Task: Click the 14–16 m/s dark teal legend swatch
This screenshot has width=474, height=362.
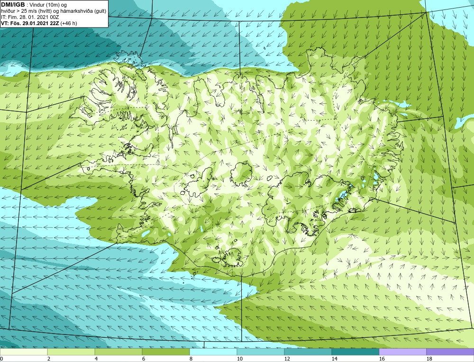Action: click(x=355, y=352)
